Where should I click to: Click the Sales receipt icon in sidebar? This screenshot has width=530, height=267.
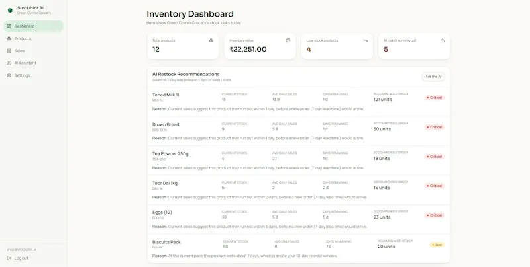[x=9, y=51]
